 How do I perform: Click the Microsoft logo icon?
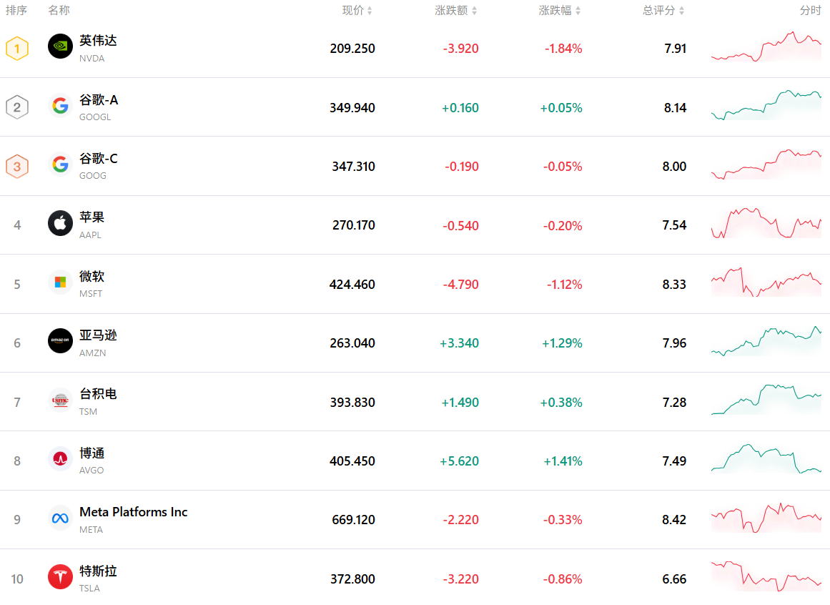coord(60,282)
